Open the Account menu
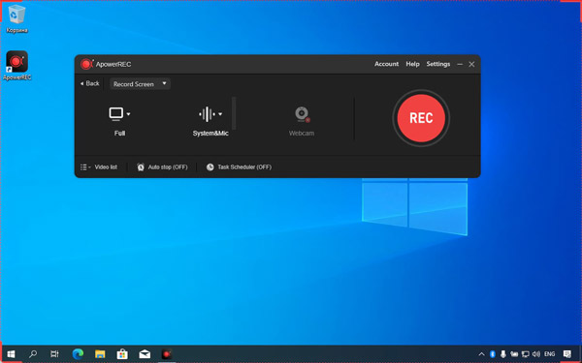582x363 pixels. point(386,64)
